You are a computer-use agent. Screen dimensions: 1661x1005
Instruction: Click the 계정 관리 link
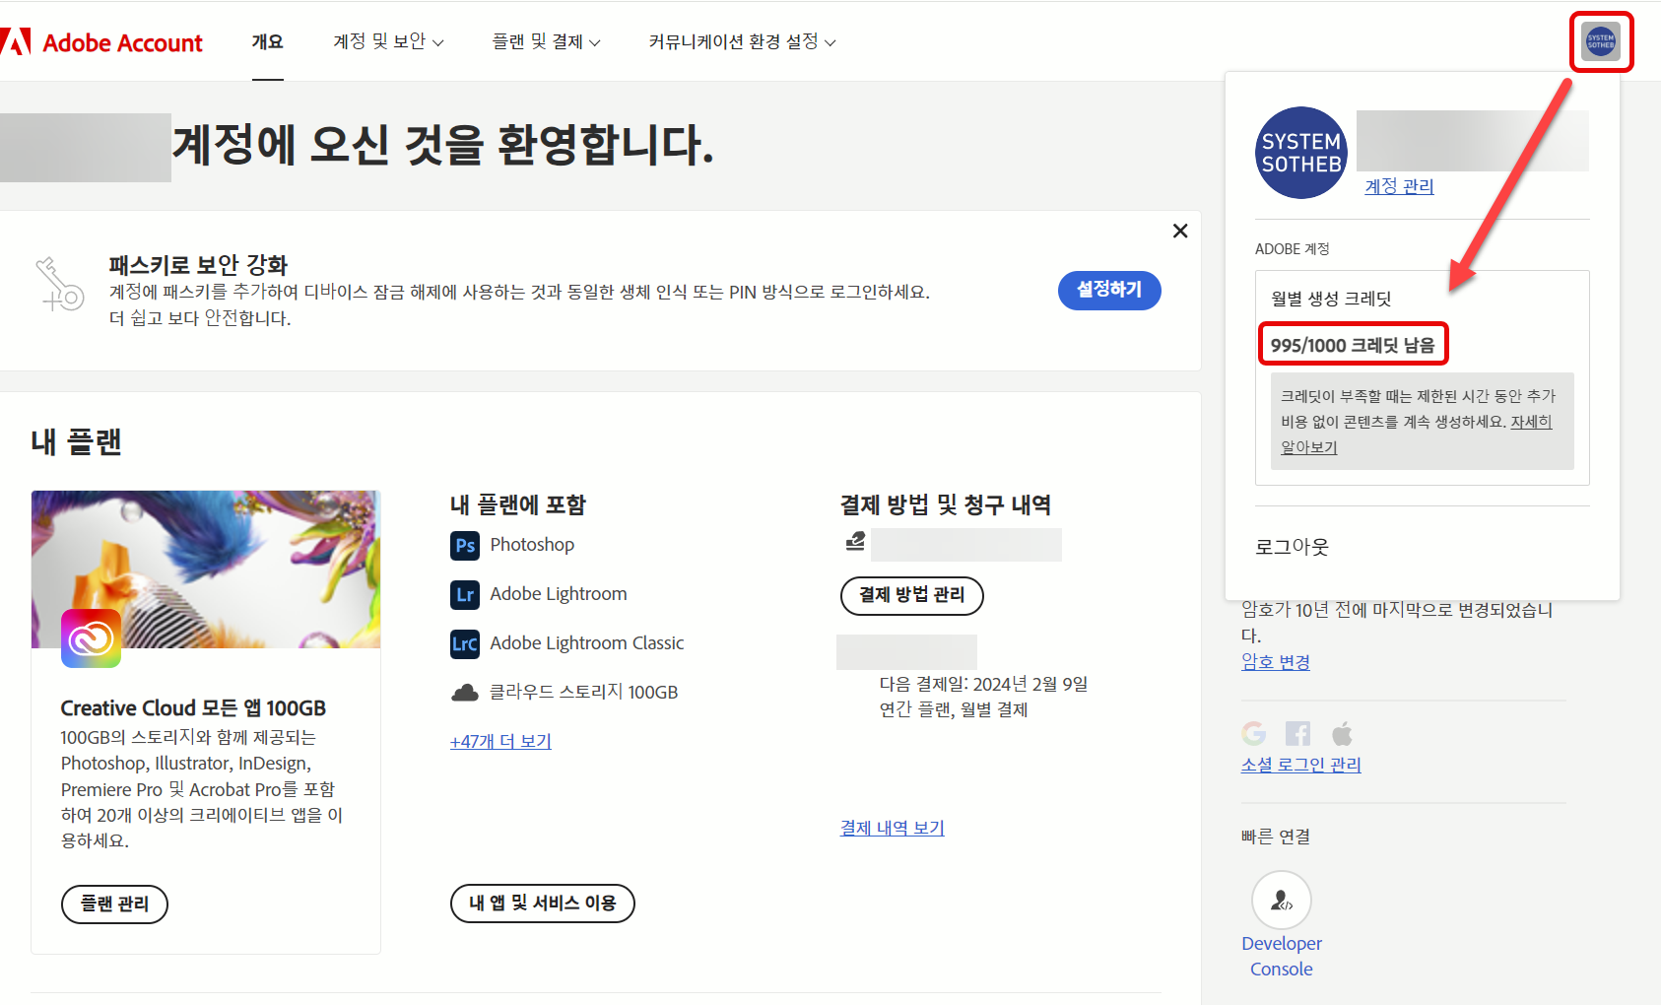click(x=1399, y=186)
